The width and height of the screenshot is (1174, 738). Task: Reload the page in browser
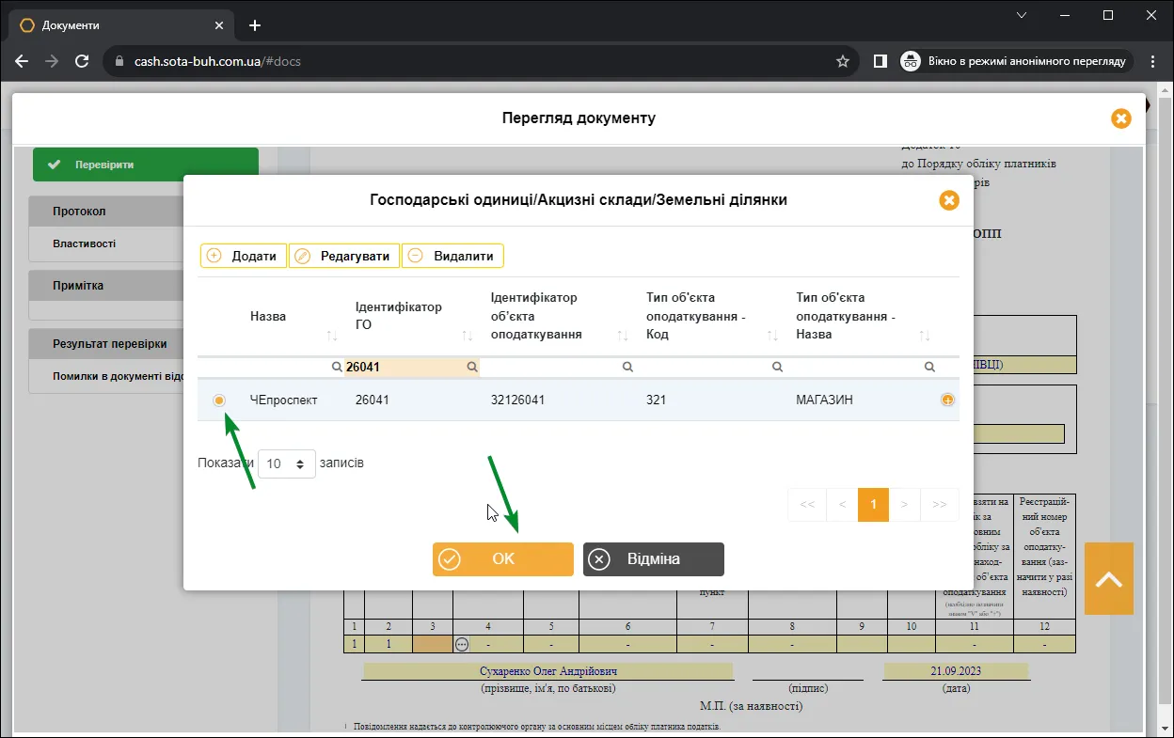pos(82,61)
